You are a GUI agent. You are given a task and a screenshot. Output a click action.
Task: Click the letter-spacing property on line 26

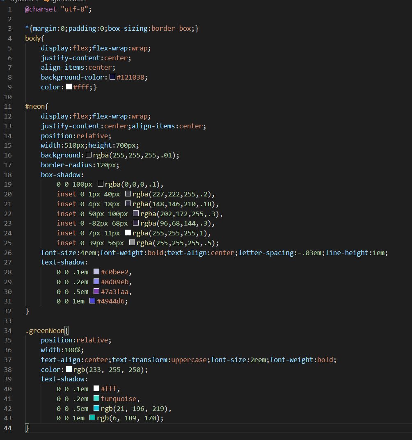click(x=266, y=253)
